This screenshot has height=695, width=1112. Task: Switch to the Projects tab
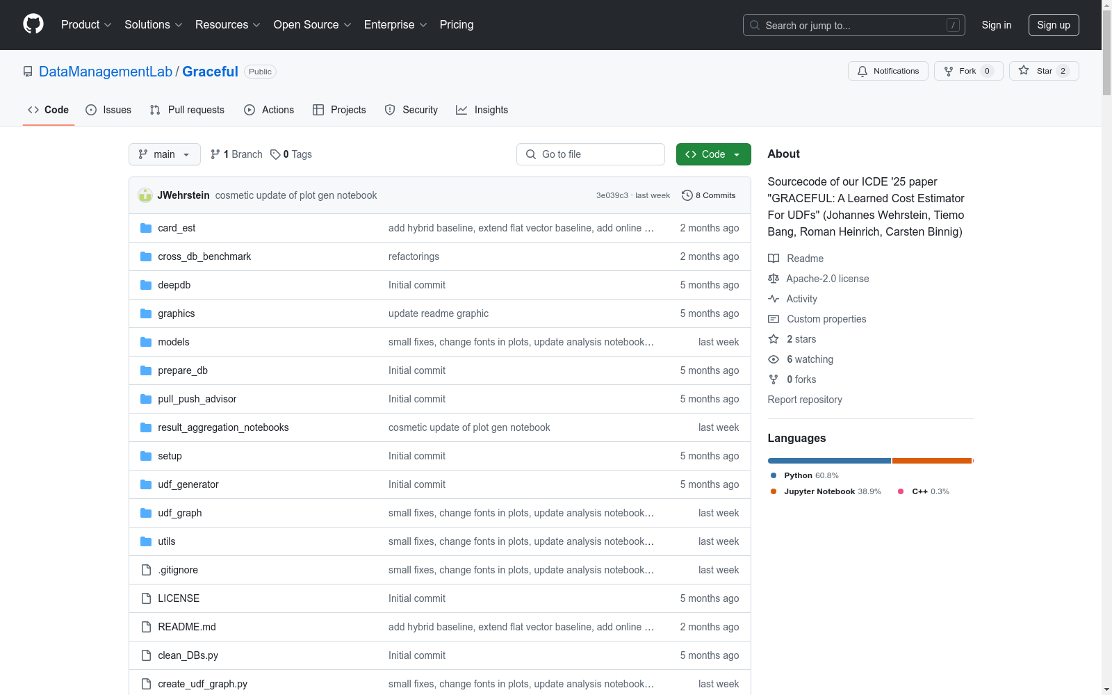coord(339,110)
